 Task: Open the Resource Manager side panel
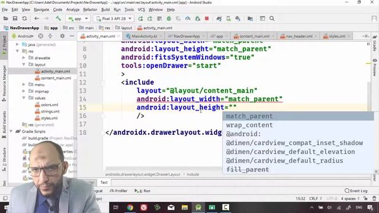4,83
